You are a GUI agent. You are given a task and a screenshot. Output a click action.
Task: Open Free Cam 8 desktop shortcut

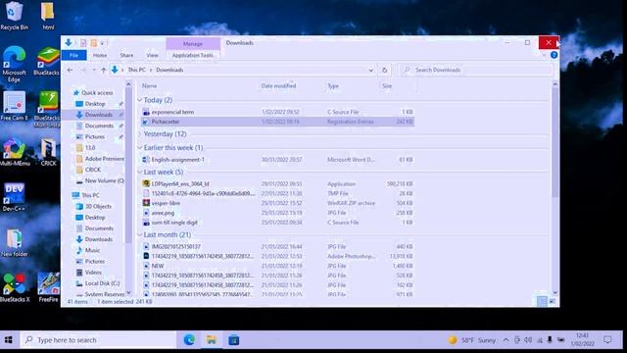[x=14, y=106]
